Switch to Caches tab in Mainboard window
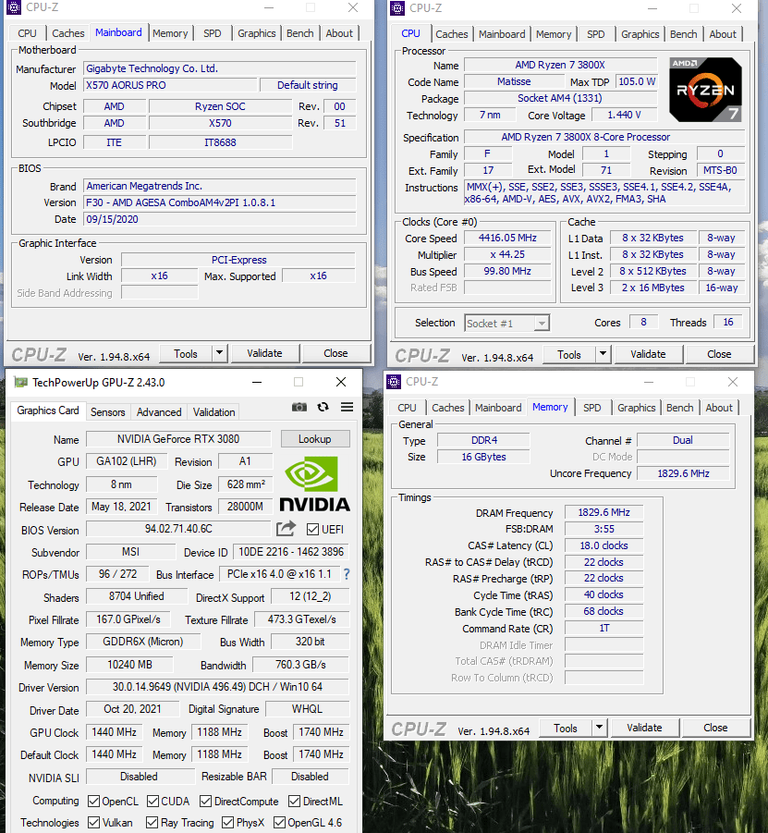Image resolution: width=768 pixels, height=833 pixels. coord(68,33)
